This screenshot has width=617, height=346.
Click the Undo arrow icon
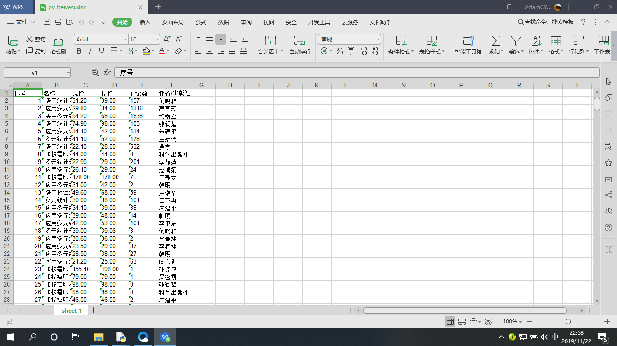coord(81,22)
